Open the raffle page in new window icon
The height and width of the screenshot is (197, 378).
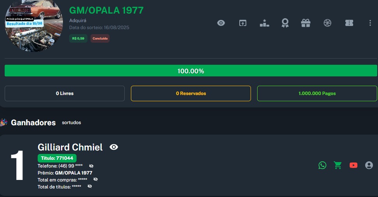pos(243,23)
